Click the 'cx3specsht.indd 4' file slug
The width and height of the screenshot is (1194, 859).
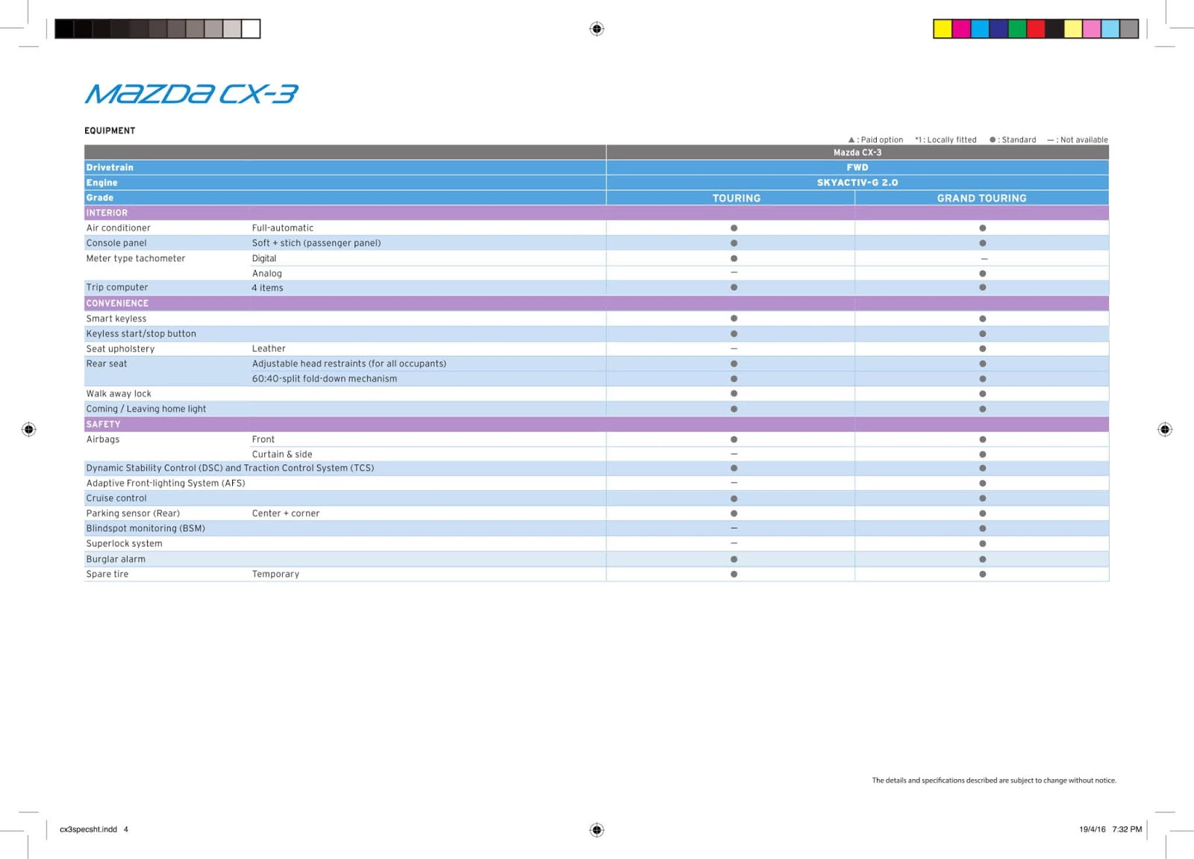pyautogui.click(x=94, y=829)
